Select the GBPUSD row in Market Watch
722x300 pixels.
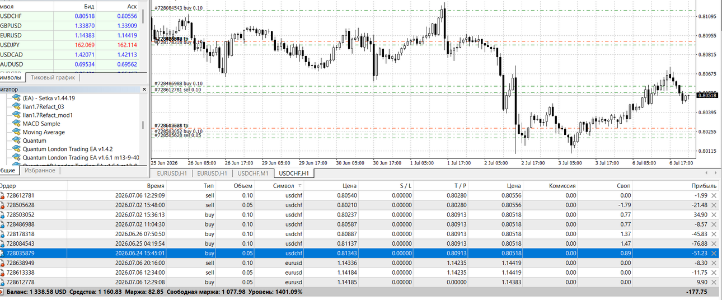click(71, 26)
